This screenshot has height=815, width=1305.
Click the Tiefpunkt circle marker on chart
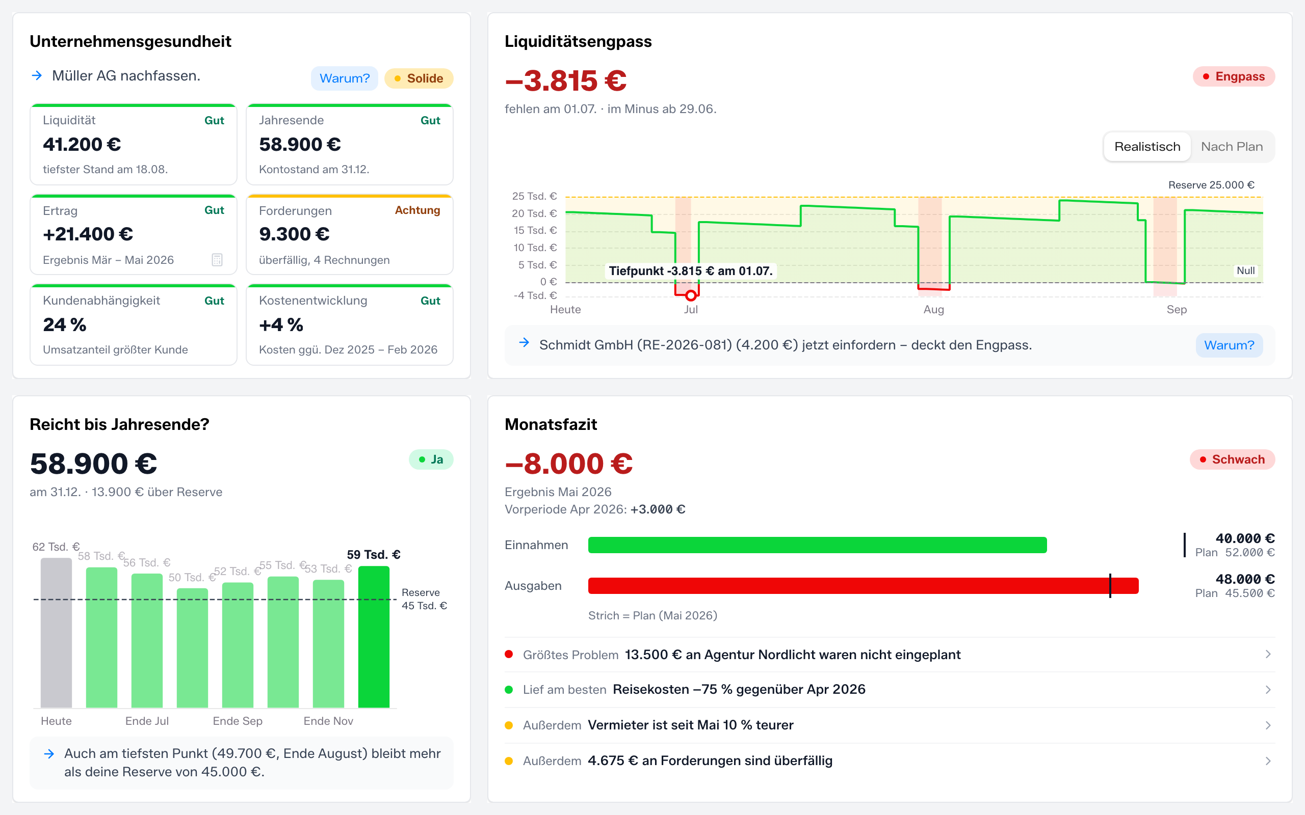[x=690, y=295]
